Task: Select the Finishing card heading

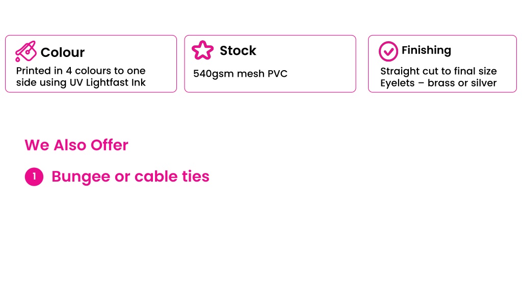Action: (x=426, y=50)
